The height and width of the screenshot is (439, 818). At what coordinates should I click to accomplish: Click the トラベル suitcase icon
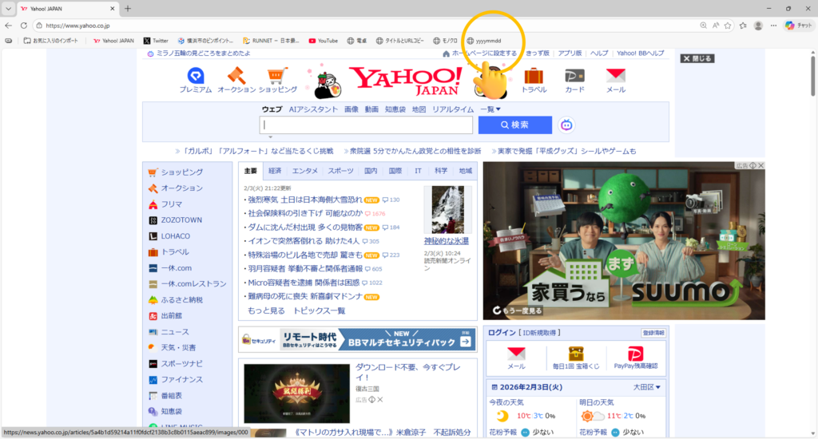(x=534, y=77)
